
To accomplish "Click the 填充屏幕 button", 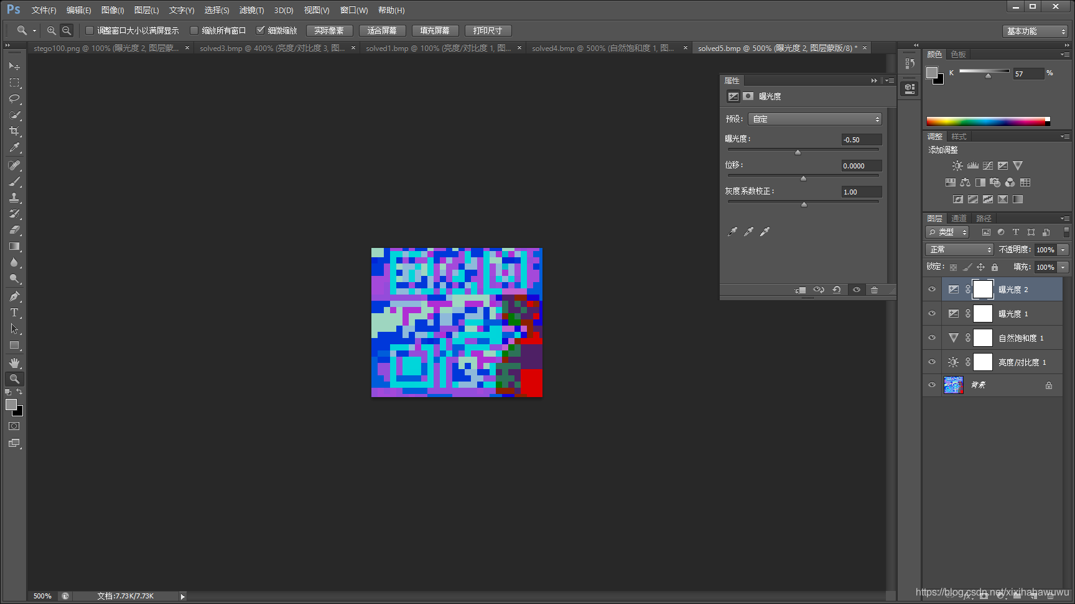I will [x=435, y=30].
